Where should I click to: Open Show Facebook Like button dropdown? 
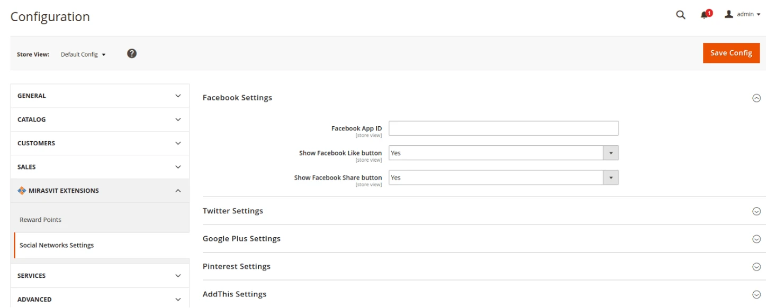(x=503, y=153)
